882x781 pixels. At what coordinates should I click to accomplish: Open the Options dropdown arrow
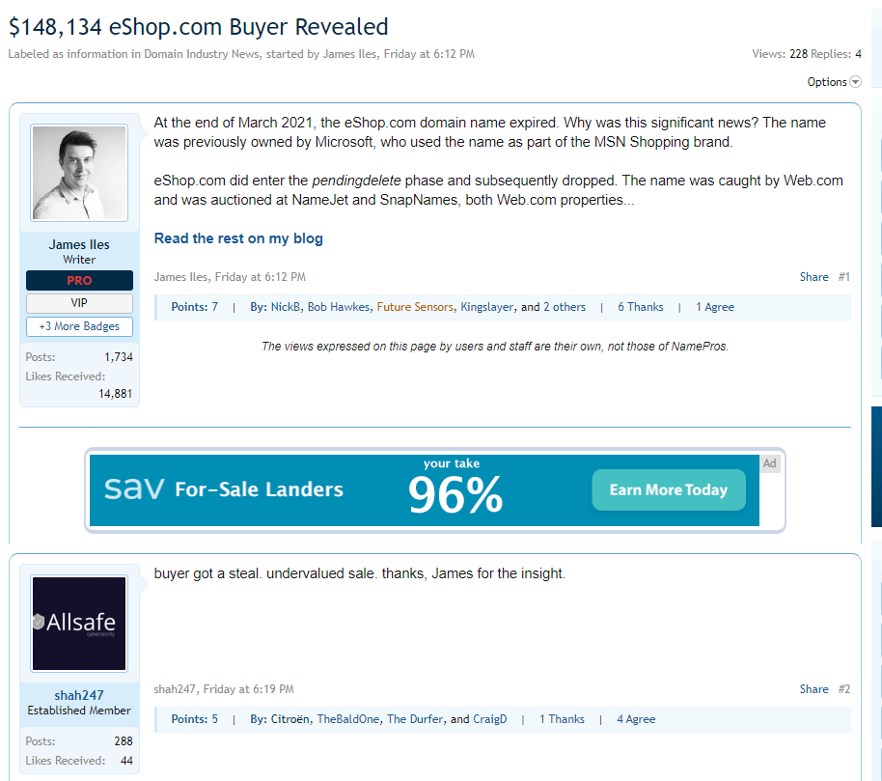[x=855, y=82]
